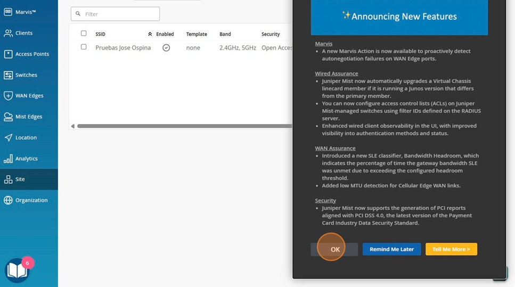Click the Marvis section heading link
The image size is (515, 287).
[x=323, y=44]
